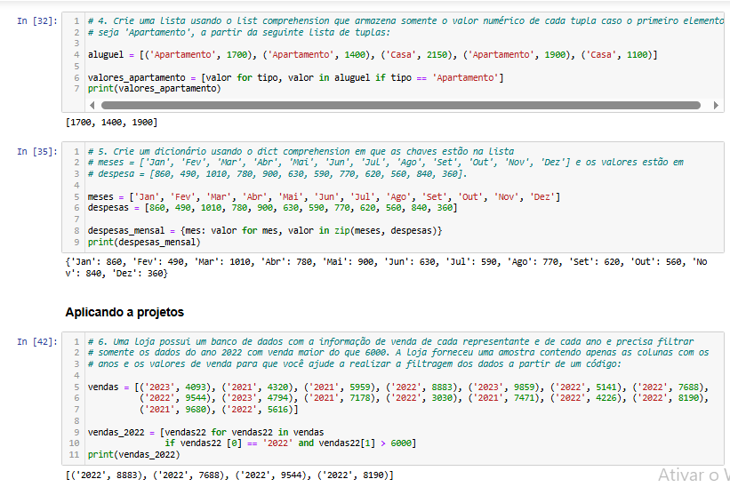Click comment '# 4. Crie uma lista usando'
Viewport: 730px width, 487px height.
click(x=405, y=21)
